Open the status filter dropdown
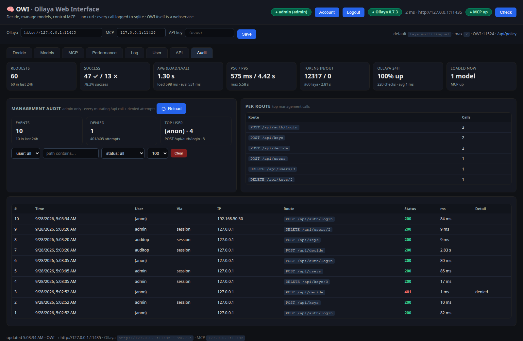This screenshot has height=341, width=523. pos(123,154)
